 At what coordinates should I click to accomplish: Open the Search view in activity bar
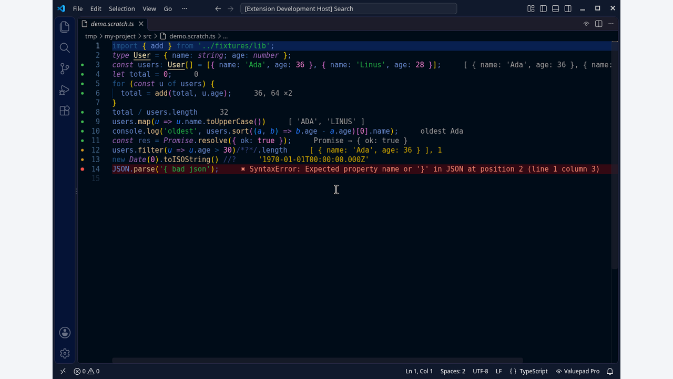coord(65,48)
